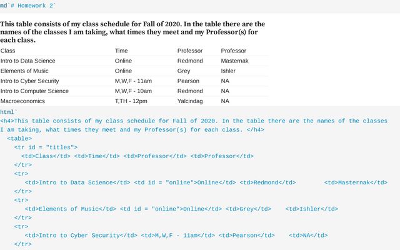
Task: Click the opening <table> tag in code
Action: pyautogui.click(x=19, y=139)
